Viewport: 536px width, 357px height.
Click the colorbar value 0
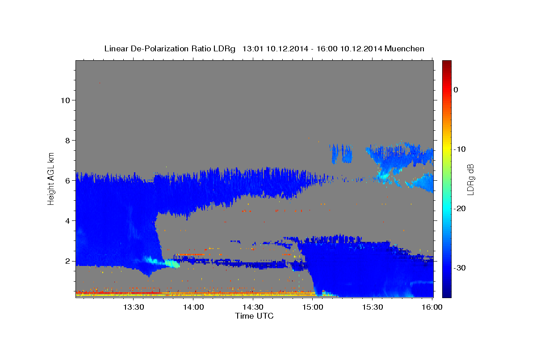pyautogui.click(x=456, y=90)
